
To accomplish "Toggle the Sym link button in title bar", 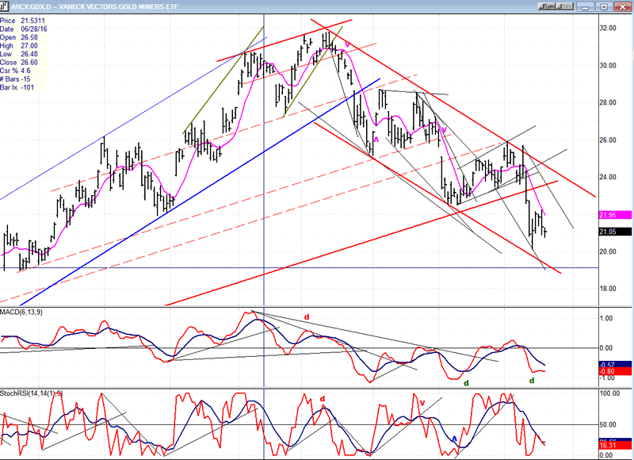I will (x=547, y=6).
